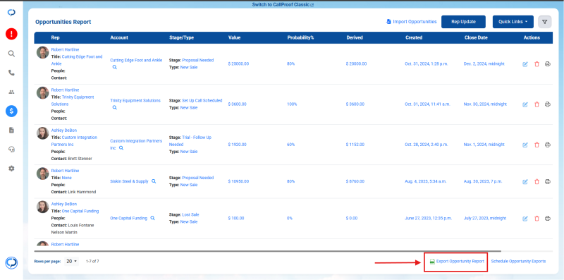Click the 60% probability value
The image size is (564, 280).
290,145
